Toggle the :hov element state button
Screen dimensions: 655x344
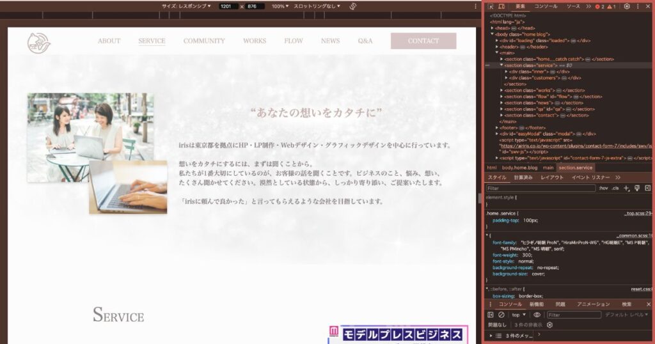point(603,188)
